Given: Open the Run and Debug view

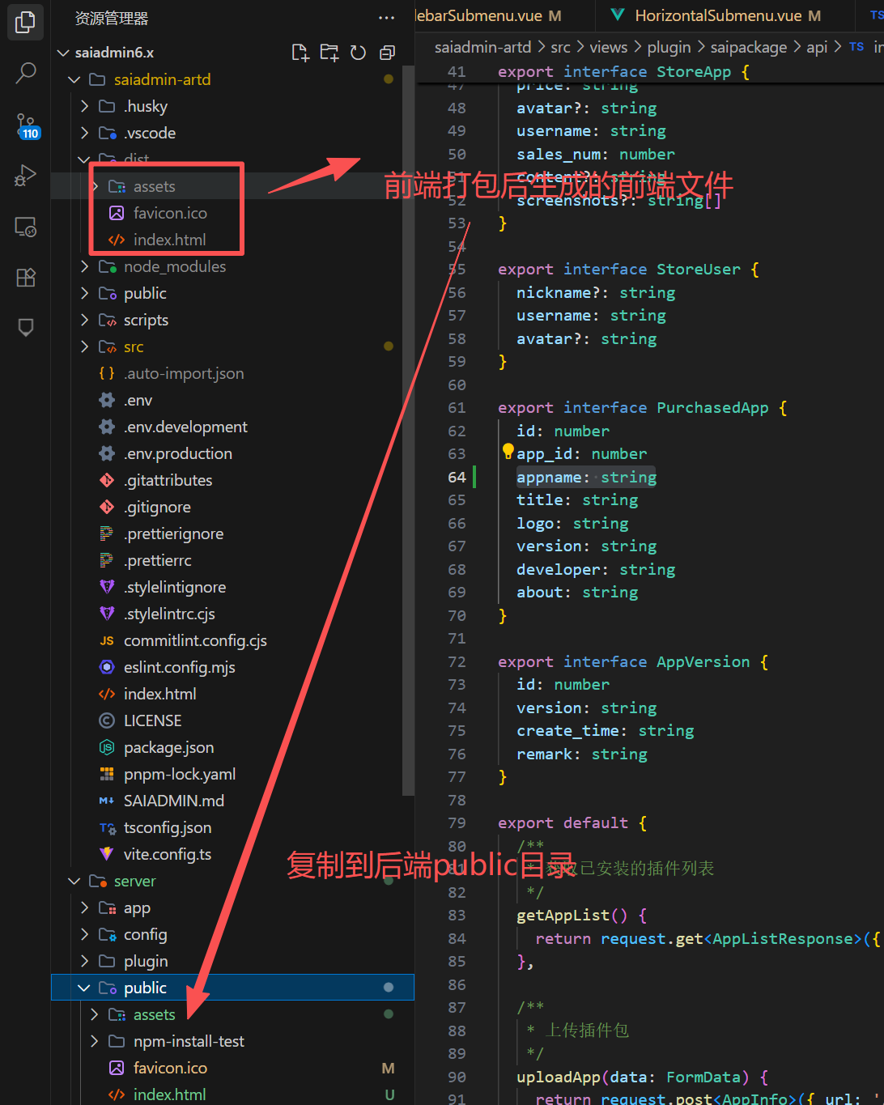Looking at the screenshot, I should pyautogui.click(x=25, y=176).
